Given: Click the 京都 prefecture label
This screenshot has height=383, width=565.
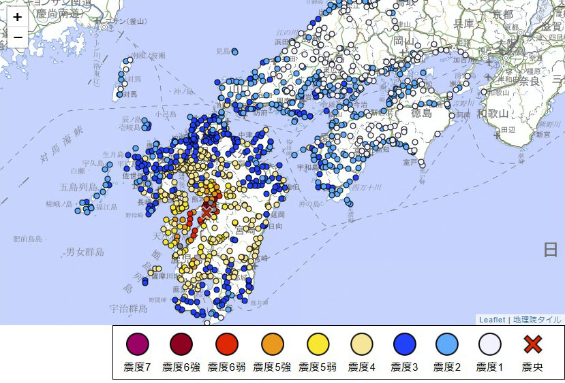Looking at the screenshot, I should click(503, 15).
